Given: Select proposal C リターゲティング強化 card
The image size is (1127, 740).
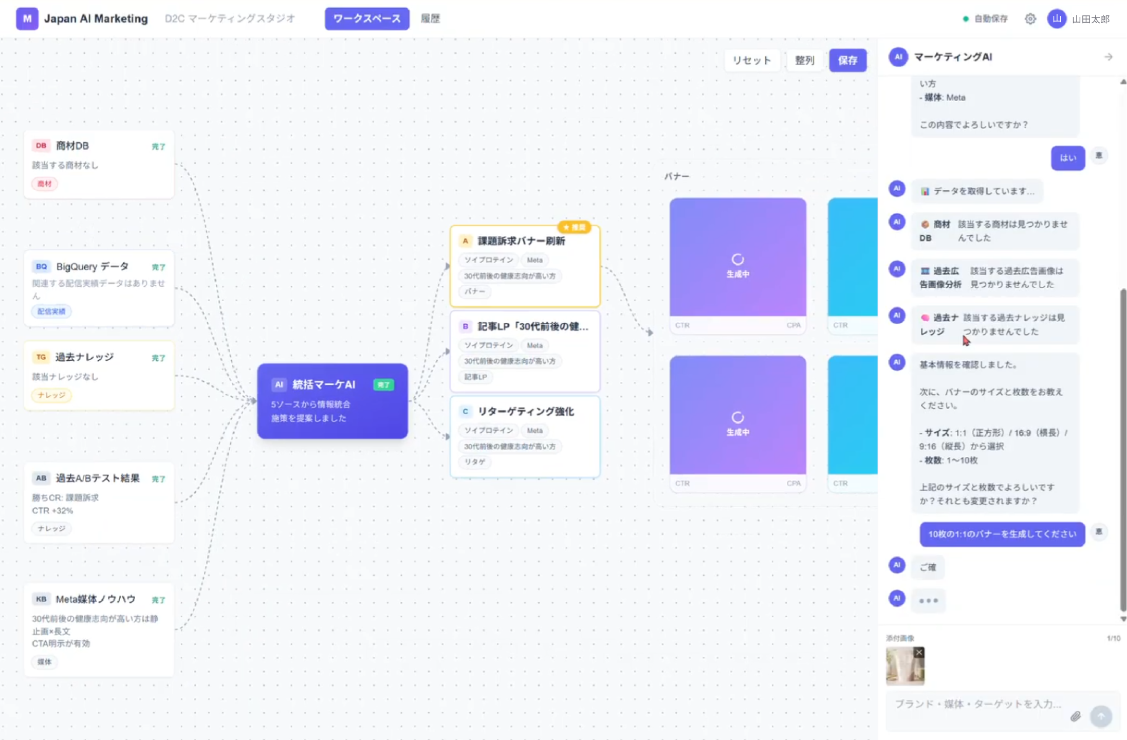Looking at the screenshot, I should [x=525, y=437].
